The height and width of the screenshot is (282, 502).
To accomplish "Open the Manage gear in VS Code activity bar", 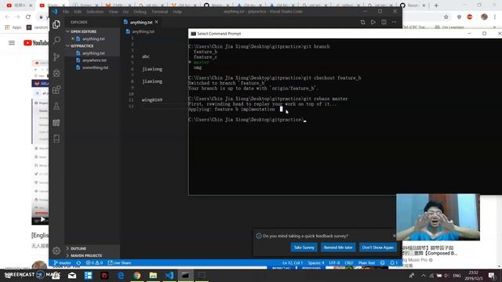I will [56, 251].
